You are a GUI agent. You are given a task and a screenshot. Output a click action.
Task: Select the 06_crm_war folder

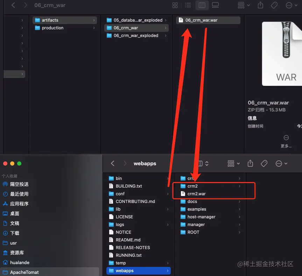tap(136, 28)
